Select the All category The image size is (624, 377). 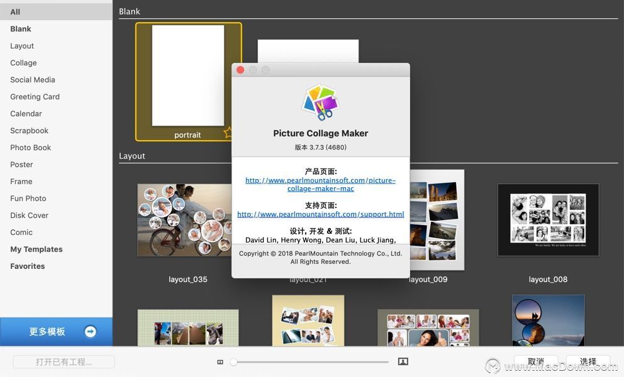pos(56,12)
